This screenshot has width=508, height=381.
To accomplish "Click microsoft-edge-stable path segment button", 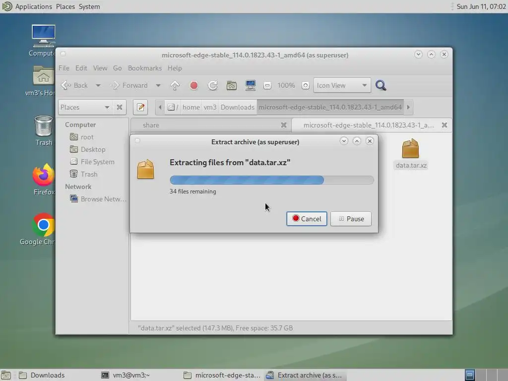I will pyautogui.click(x=330, y=107).
